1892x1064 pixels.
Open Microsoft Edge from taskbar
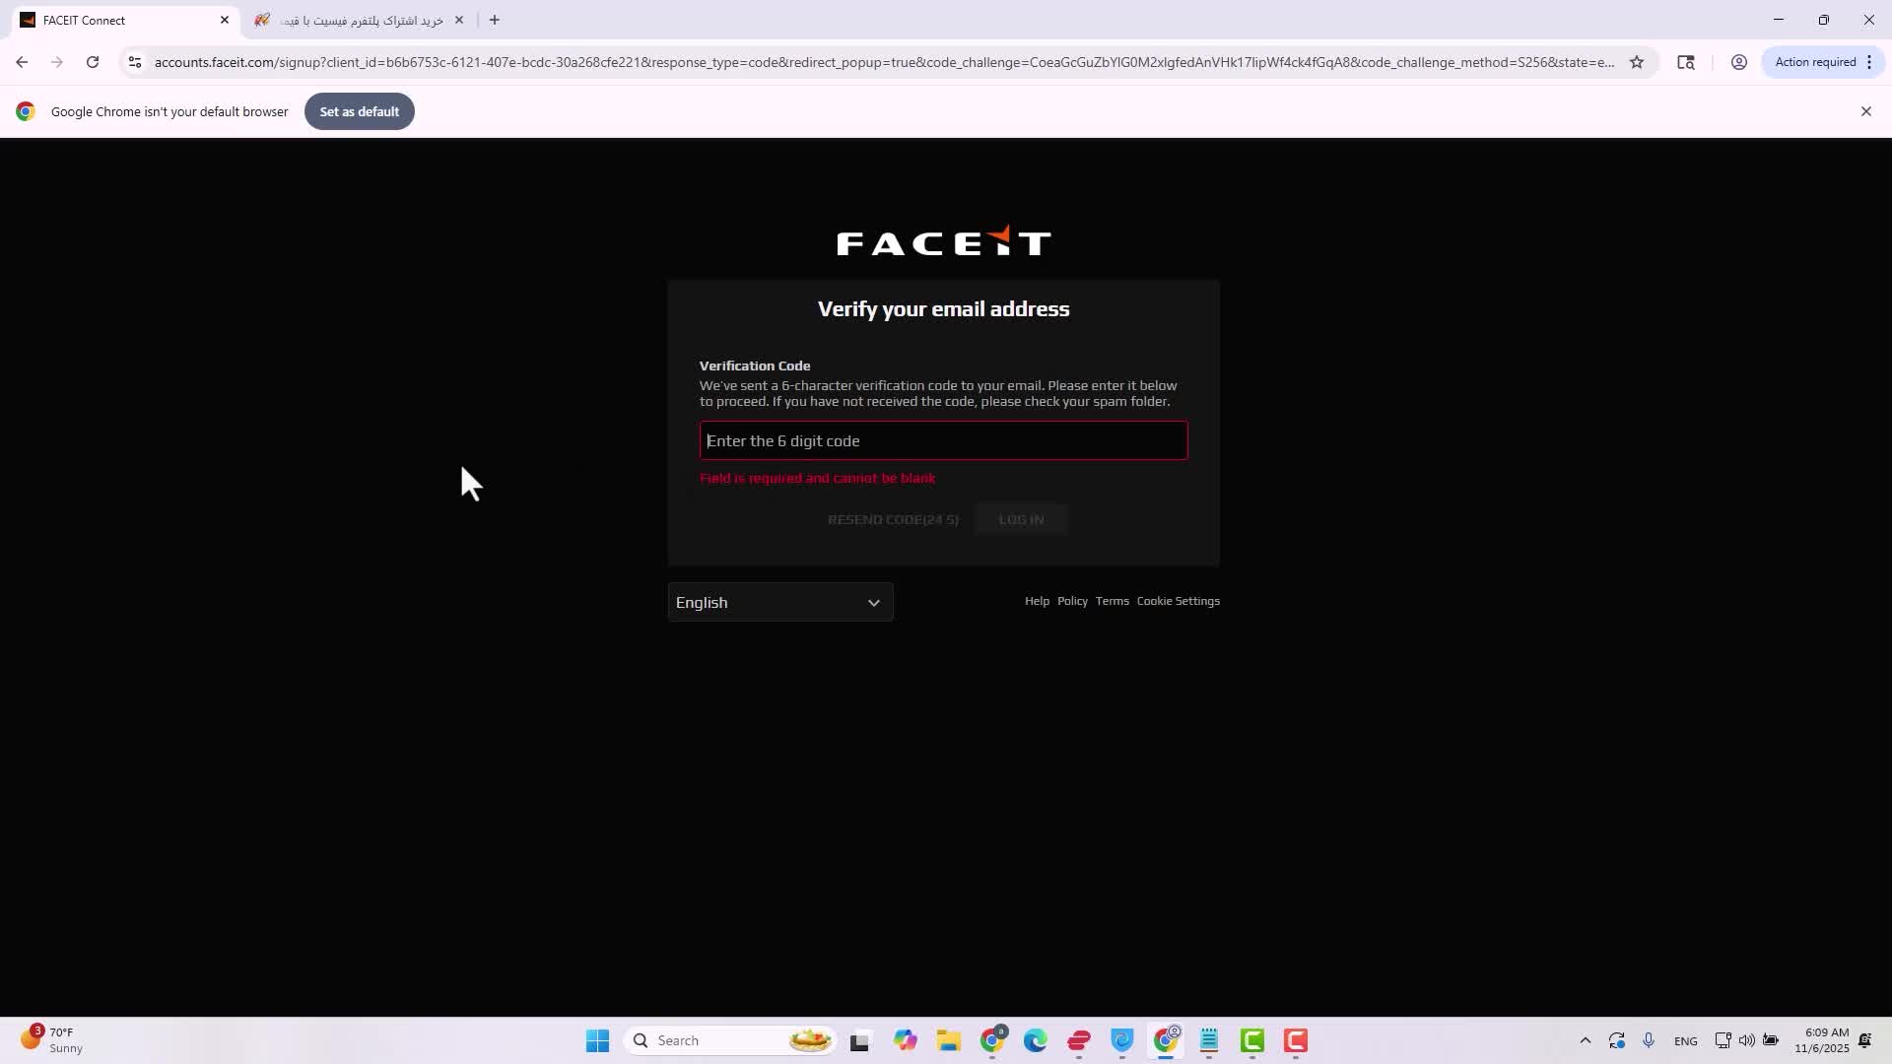pos(1035,1040)
